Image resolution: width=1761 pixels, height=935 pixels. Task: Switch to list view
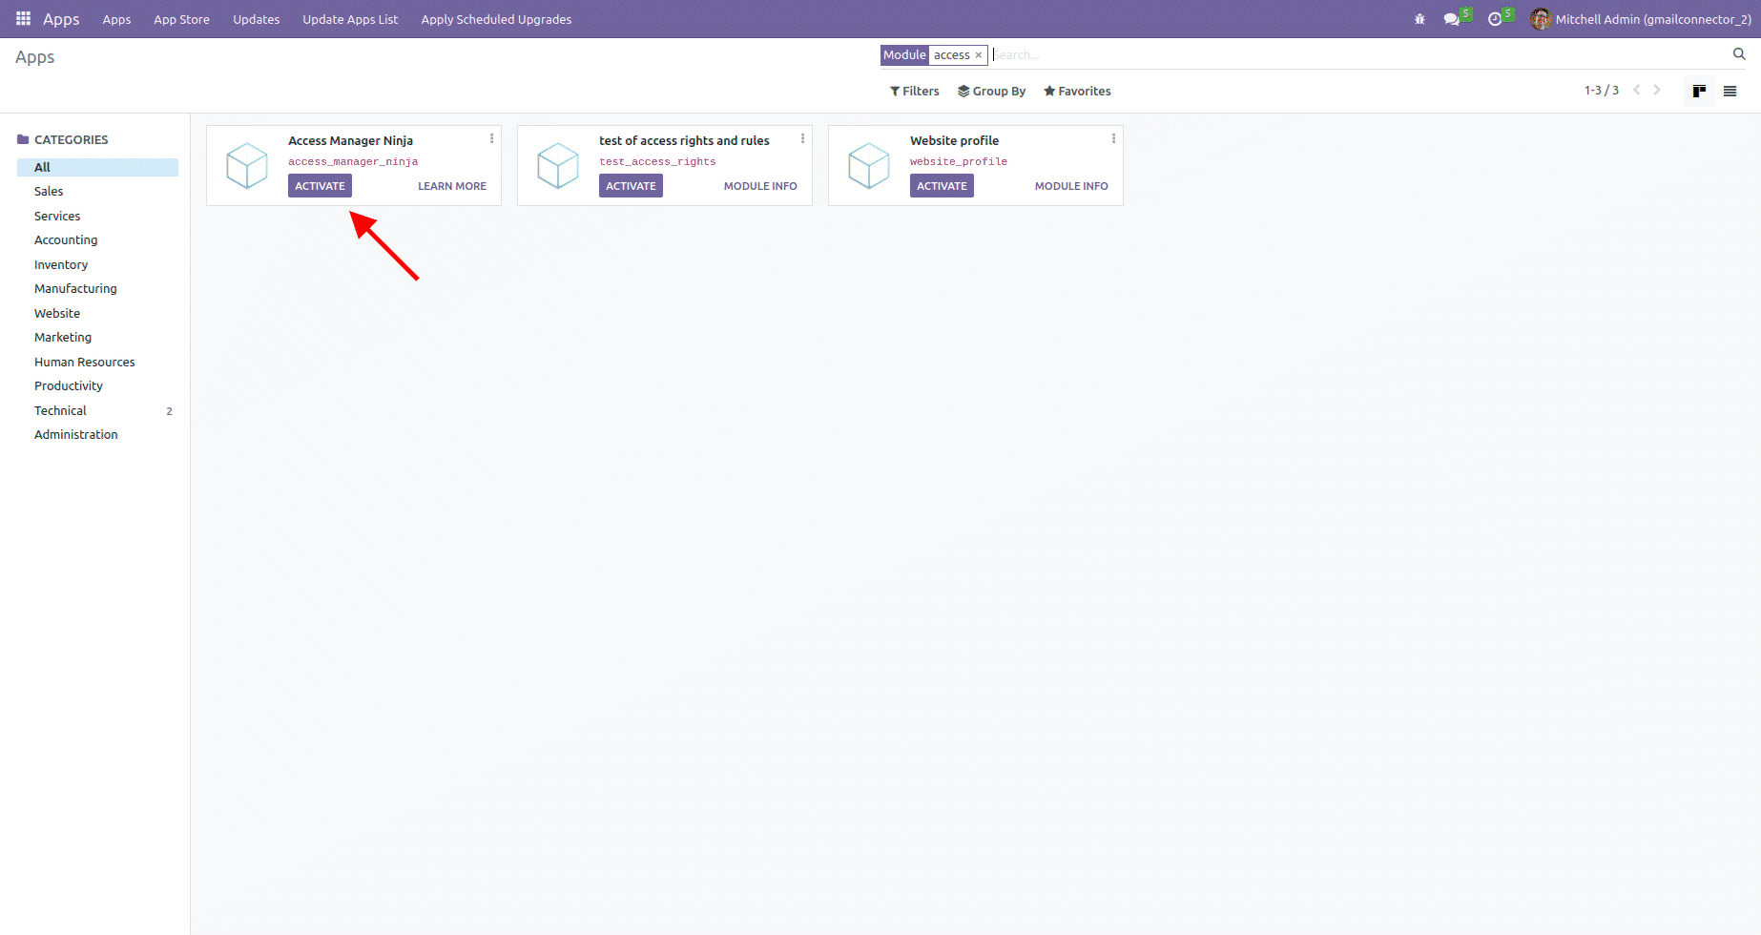[1730, 92]
